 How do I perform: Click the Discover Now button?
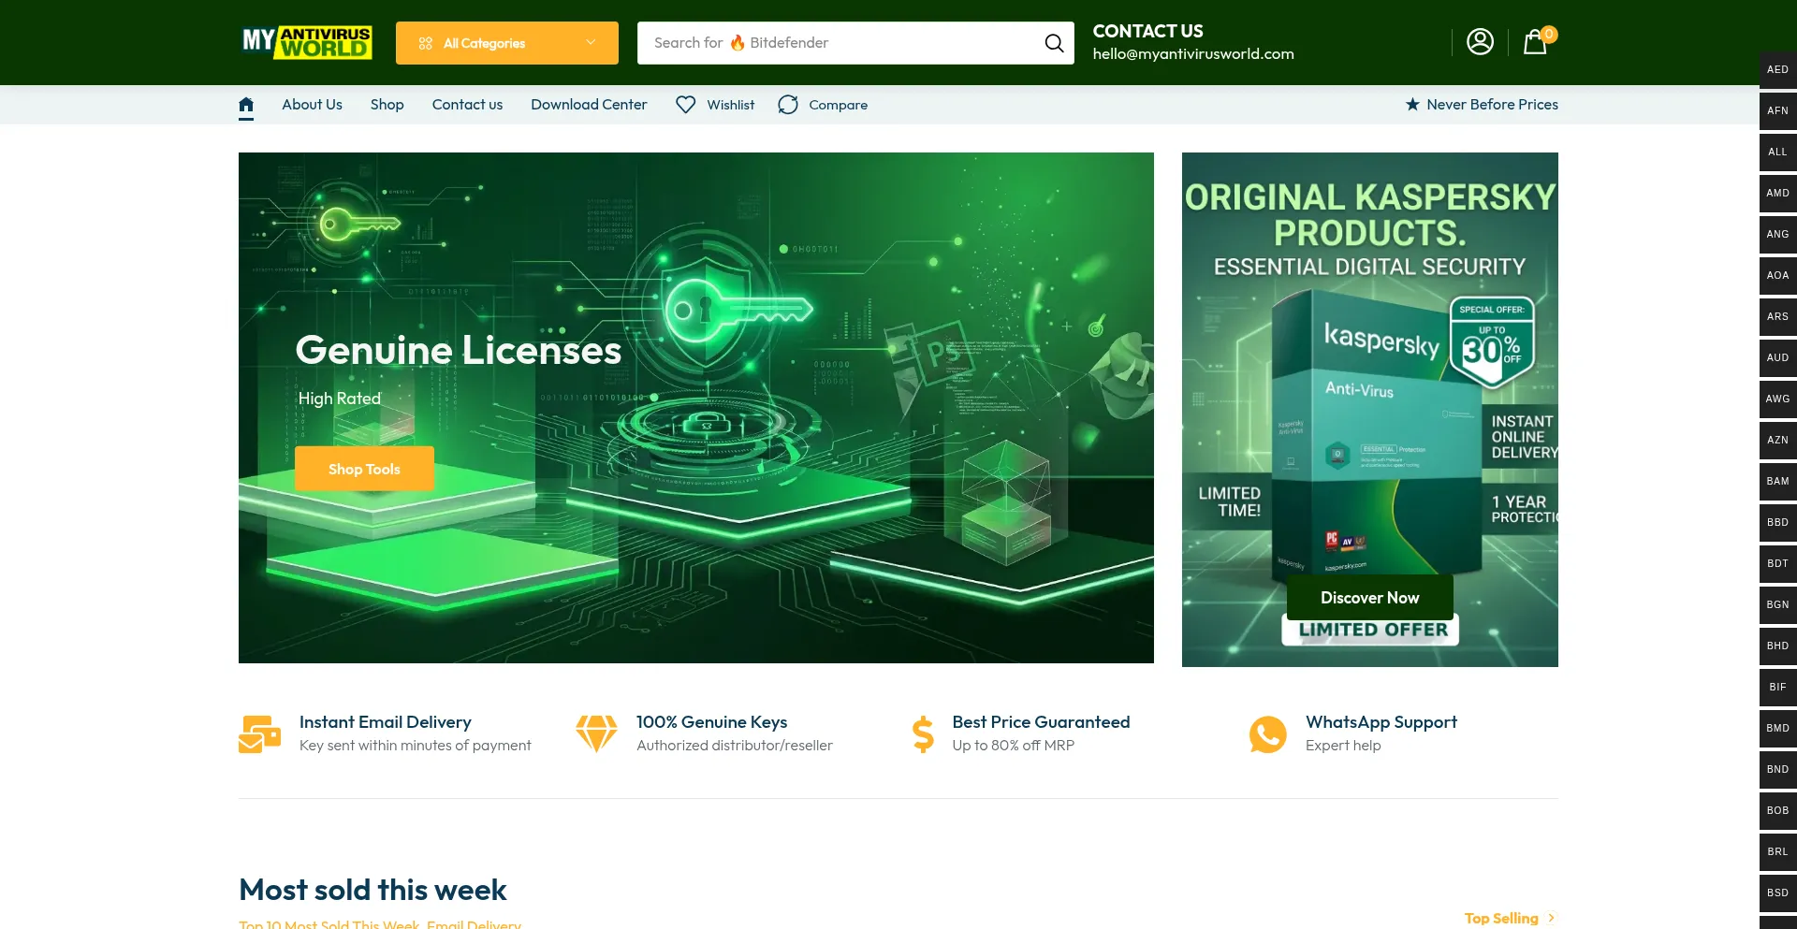point(1369,598)
